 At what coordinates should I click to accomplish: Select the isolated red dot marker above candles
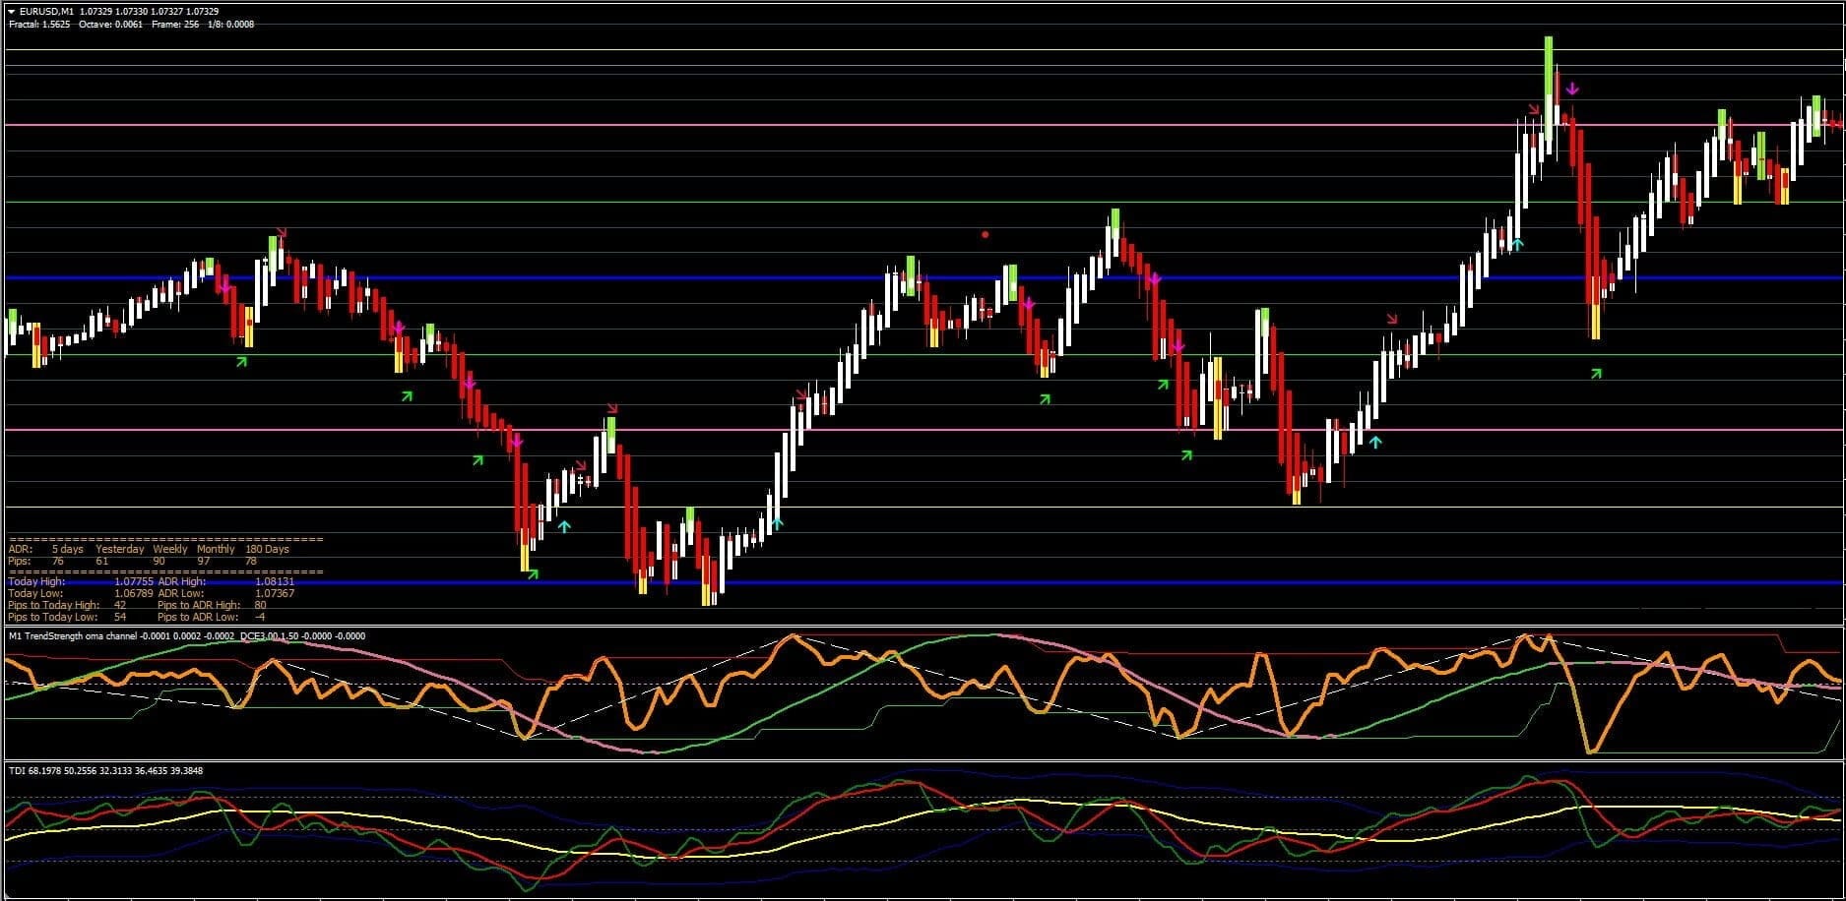[986, 234]
